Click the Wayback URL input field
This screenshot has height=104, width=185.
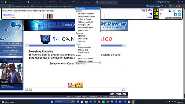coord(71,11)
